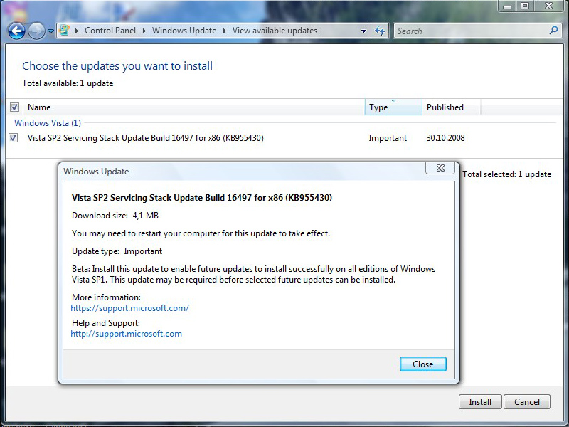The image size is (569, 427).
Task: Expand the arrow after Windows Update breadcrumb
Action: click(225, 31)
